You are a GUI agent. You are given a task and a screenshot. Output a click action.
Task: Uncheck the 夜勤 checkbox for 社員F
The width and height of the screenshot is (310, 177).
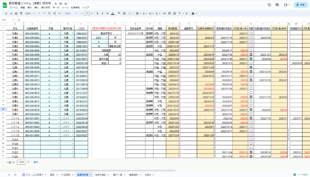(251, 55)
